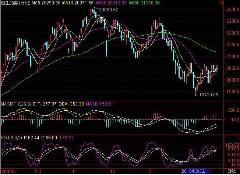Viewport: 240px width, 175px height.
Task: Click the 80.00 KDJ axis label
Action: coord(233,149)
